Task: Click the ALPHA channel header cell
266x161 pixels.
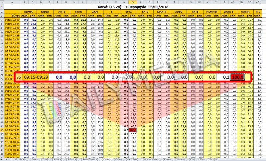Action: point(28,12)
